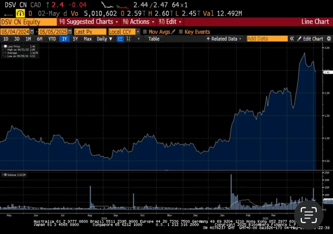This screenshot has height=234, width=333.
Task: Click the Volume legend square marker
Action: point(5,175)
